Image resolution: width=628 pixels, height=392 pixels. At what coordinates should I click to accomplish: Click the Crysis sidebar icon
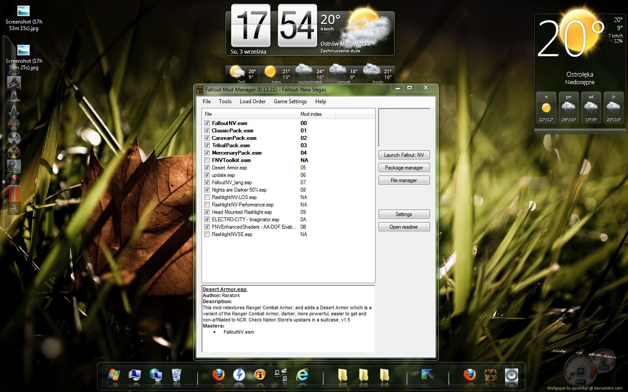pyautogui.click(x=14, y=166)
